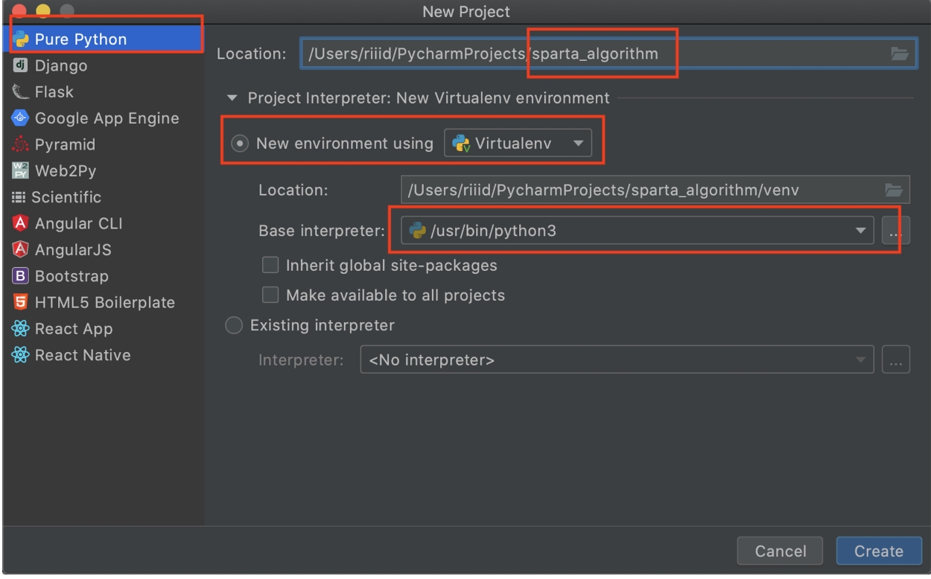
Task: Select the Pure Python project type
Action: [104, 39]
